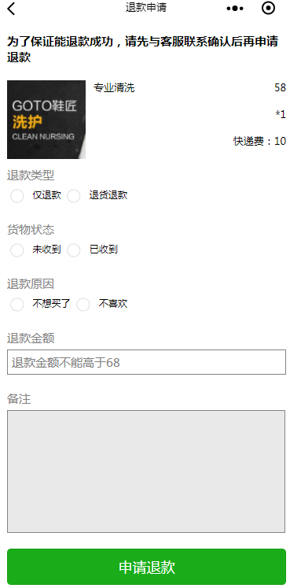Tap the 退款申请 page title
The height and width of the screenshot is (588, 290).
[146, 8]
